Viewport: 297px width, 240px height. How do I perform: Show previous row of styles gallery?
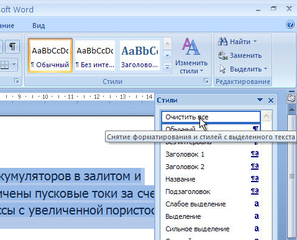167,44
